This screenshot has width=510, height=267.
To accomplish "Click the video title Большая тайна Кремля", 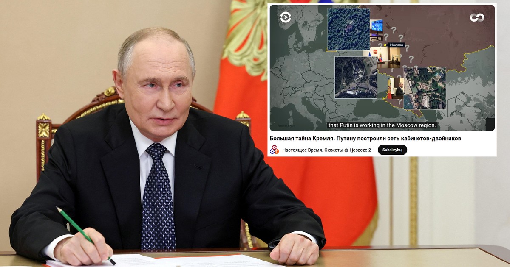I will [x=365, y=138].
